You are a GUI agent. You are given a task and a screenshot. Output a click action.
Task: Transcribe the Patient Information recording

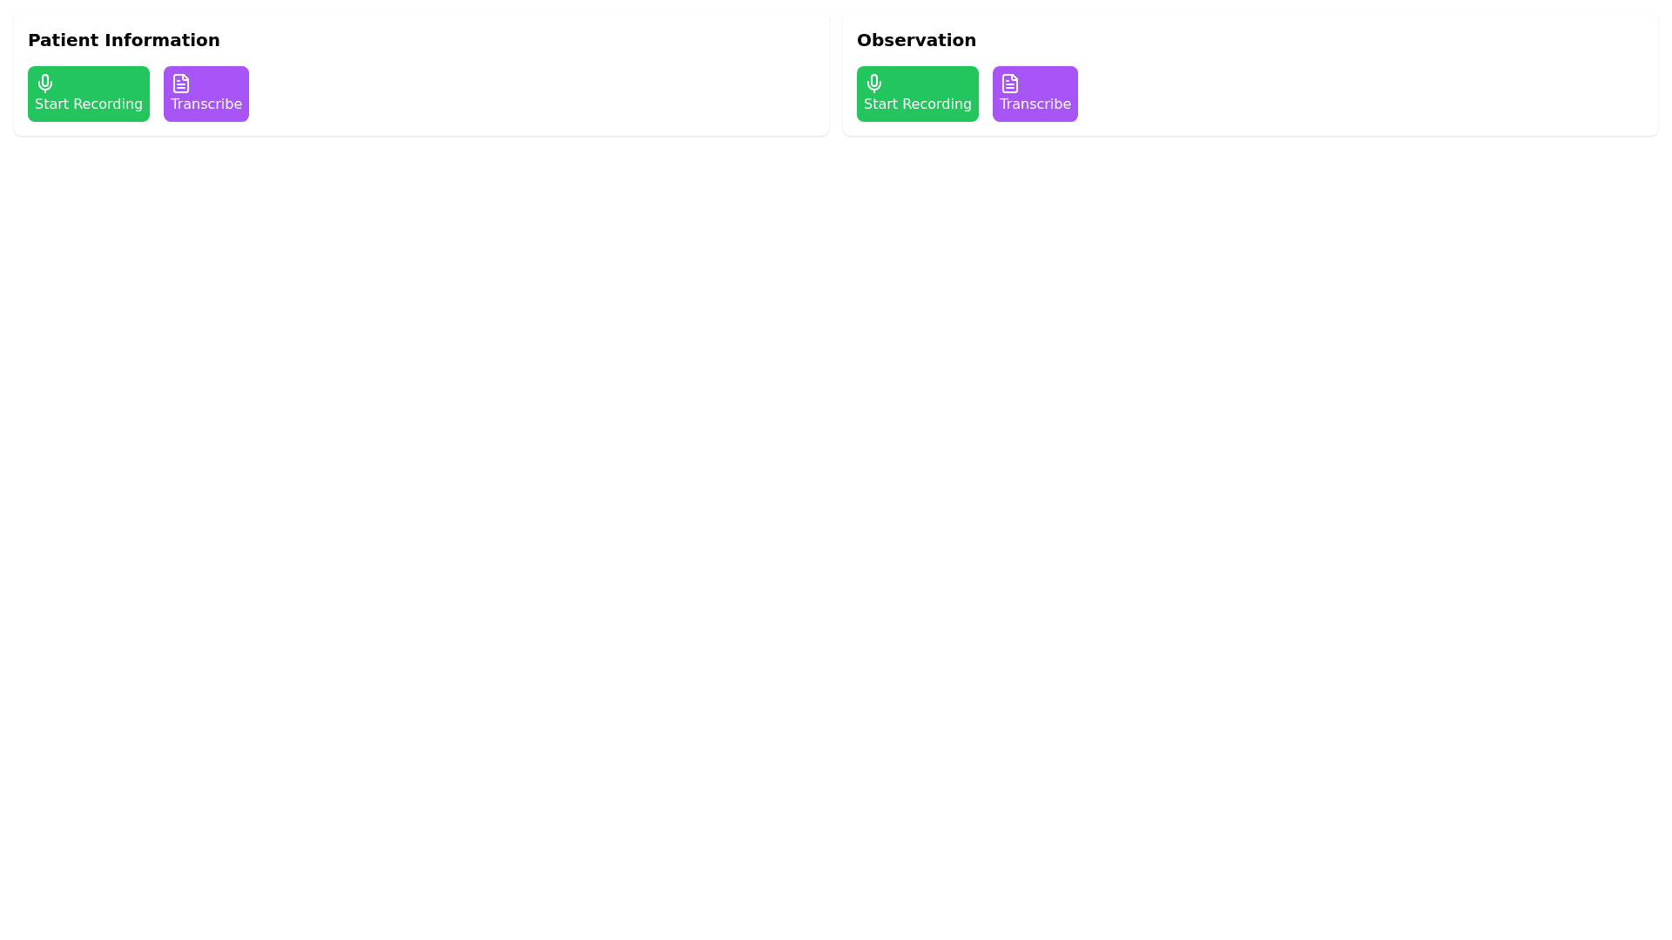pos(206,94)
